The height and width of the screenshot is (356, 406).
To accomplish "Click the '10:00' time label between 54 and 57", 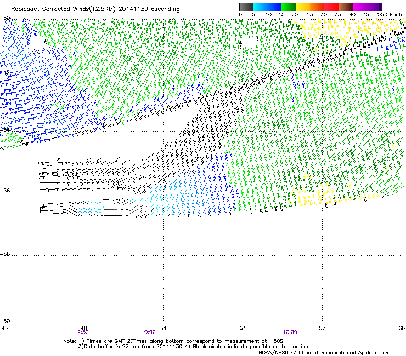I will (x=290, y=332).
